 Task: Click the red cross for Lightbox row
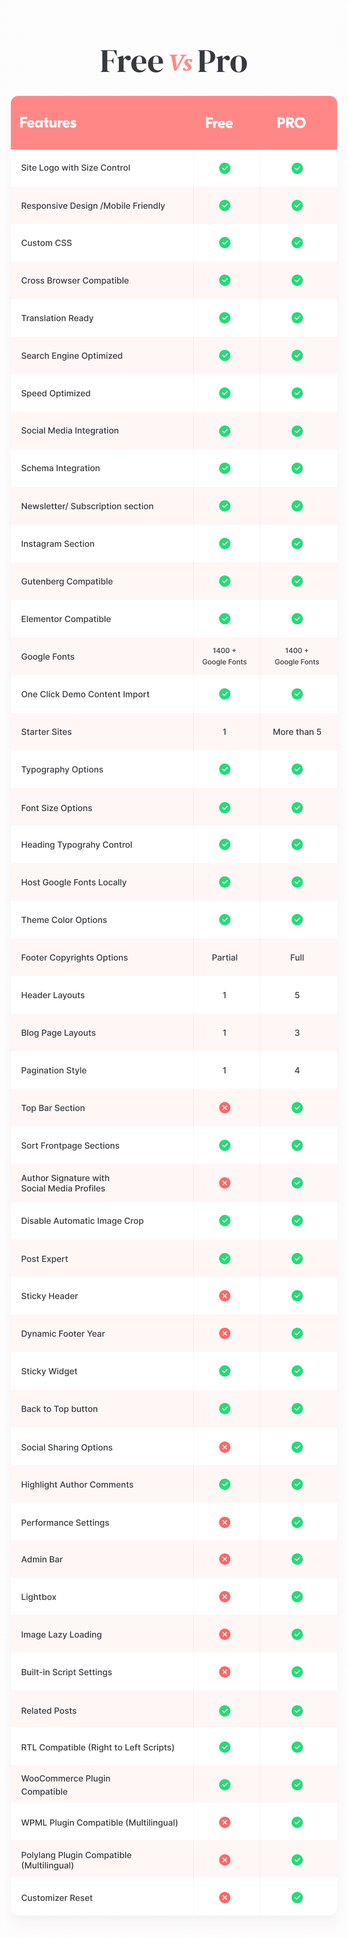point(224,1597)
